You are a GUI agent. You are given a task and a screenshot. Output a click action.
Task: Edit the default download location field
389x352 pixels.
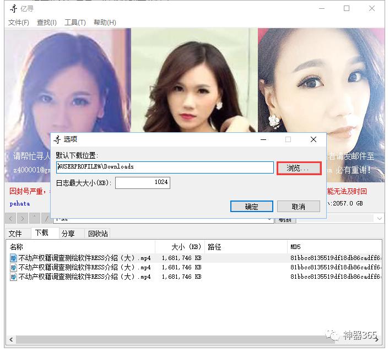pos(165,167)
